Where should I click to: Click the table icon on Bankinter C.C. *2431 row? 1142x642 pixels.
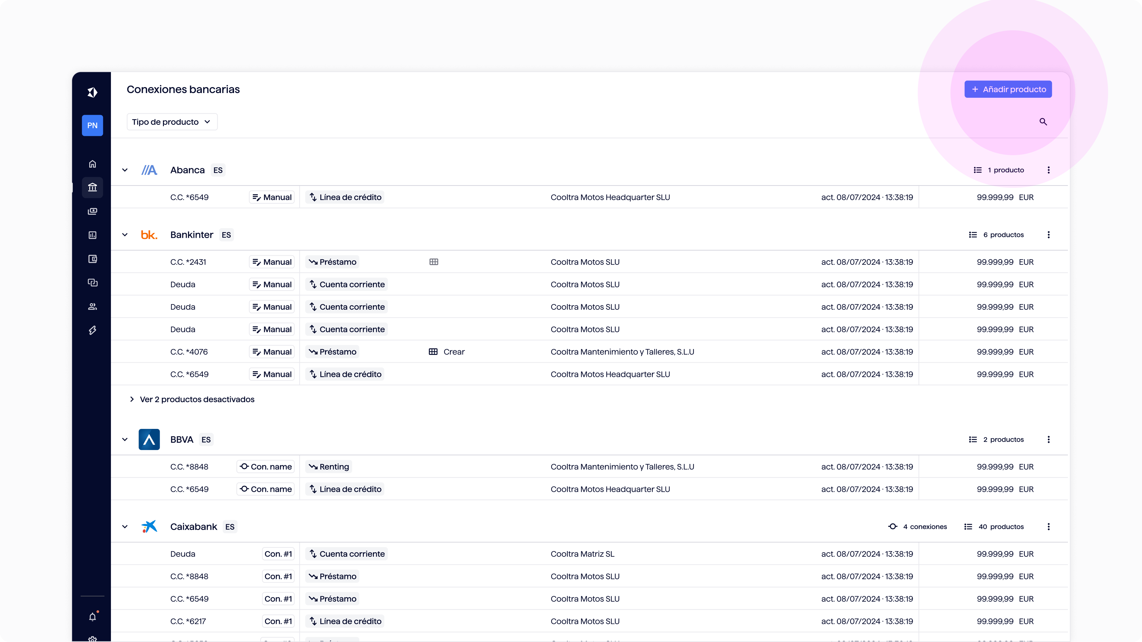point(434,262)
